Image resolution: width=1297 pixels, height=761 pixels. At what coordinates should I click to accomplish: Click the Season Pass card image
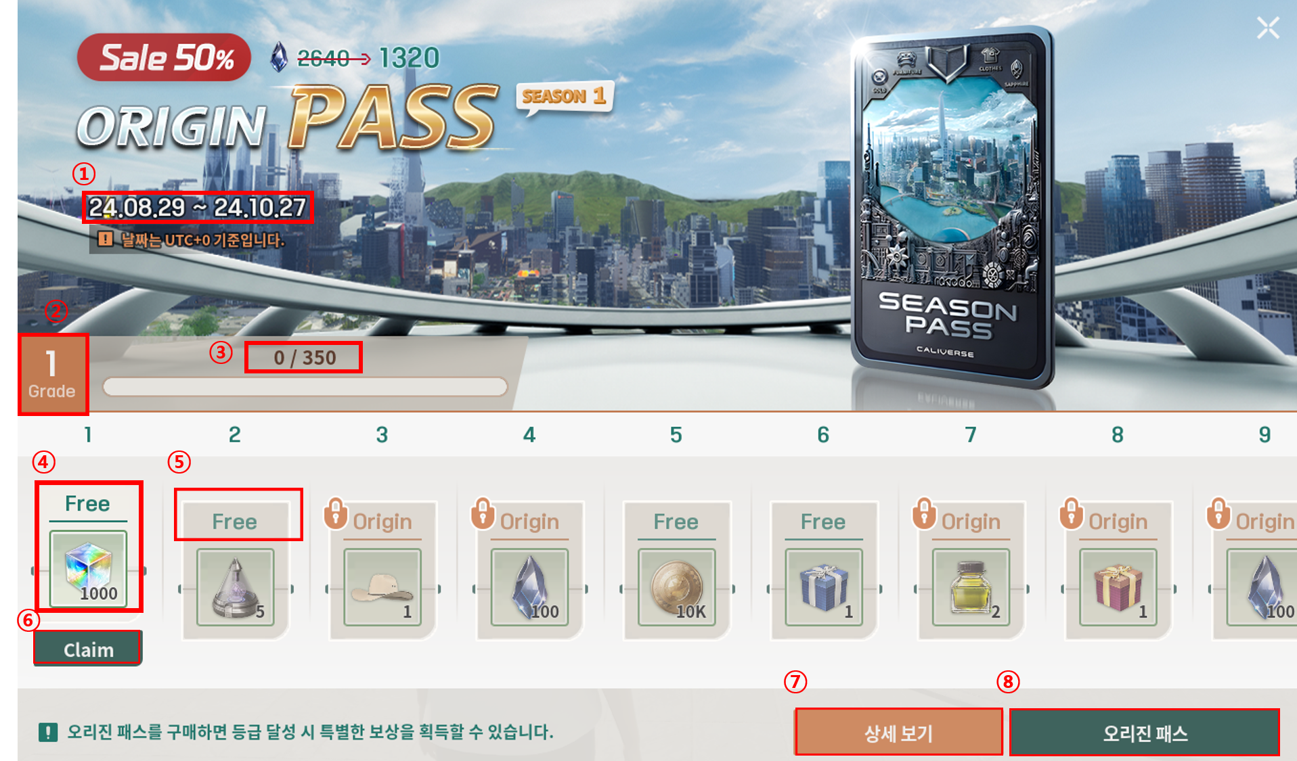click(x=952, y=206)
